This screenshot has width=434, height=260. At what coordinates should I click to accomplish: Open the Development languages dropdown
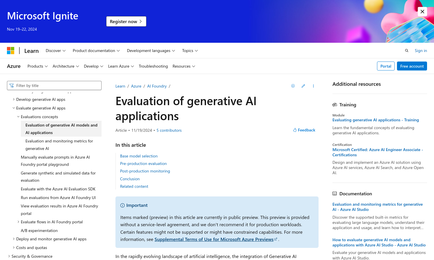click(x=151, y=51)
